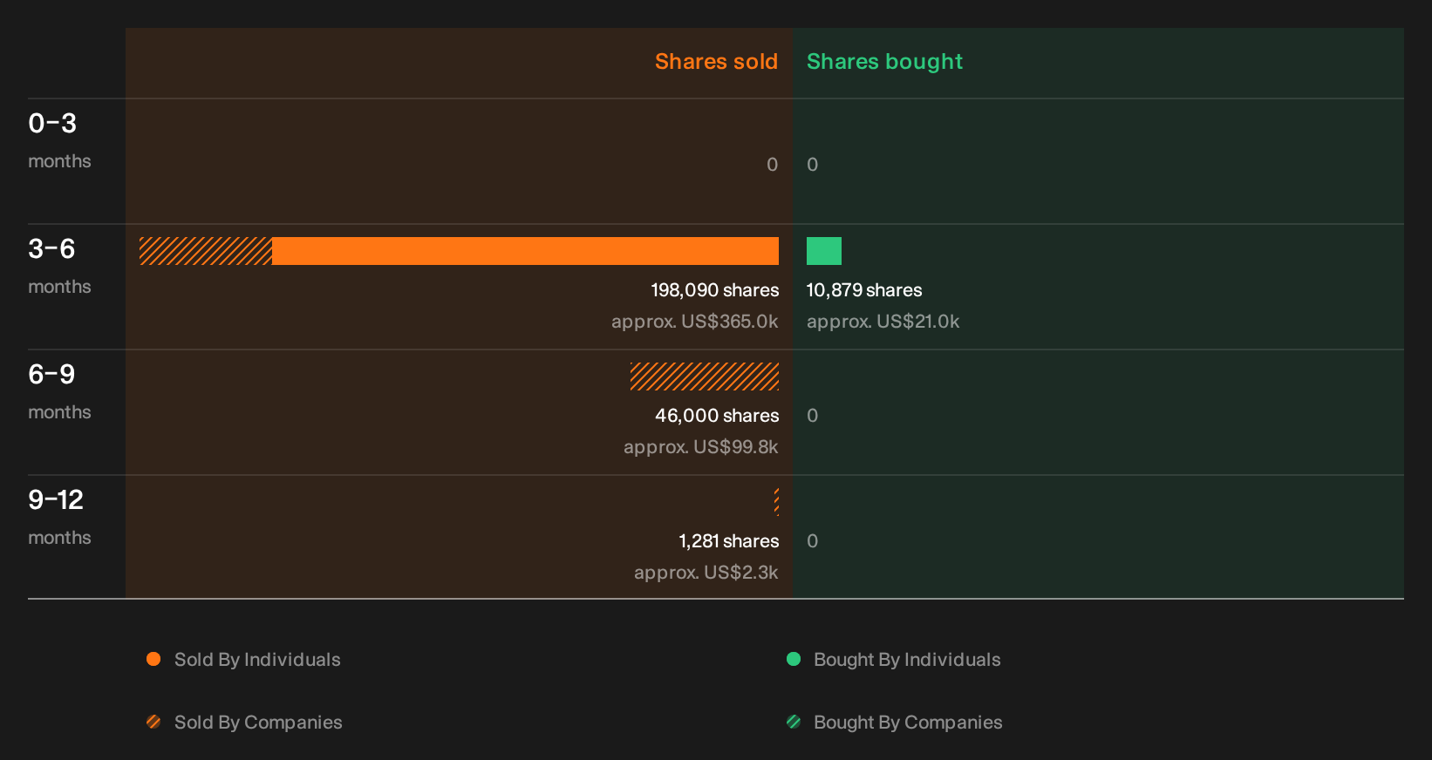This screenshot has height=760, width=1432.
Task: Click the 9-12 months row label
Action: click(59, 517)
